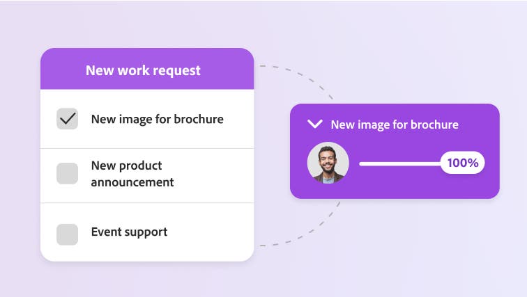This screenshot has width=527, height=297.
Task: Click the purple card title "New image for brochure"
Action: click(x=394, y=125)
